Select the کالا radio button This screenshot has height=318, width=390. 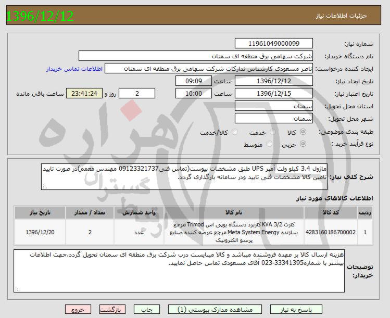click(303, 132)
